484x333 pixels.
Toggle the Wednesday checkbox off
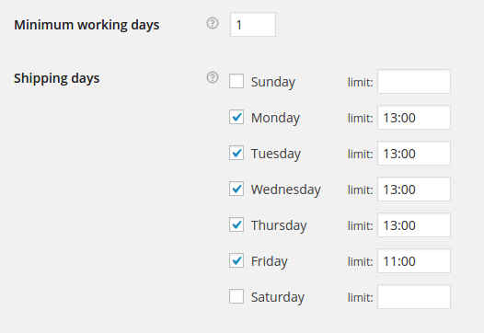(x=236, y=189)
